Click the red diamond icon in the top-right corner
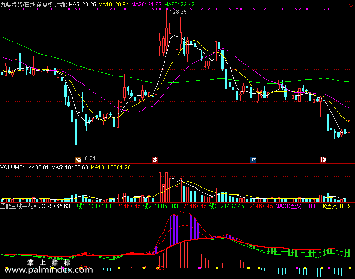The image size is (355, 279). [x=351, y=5]
